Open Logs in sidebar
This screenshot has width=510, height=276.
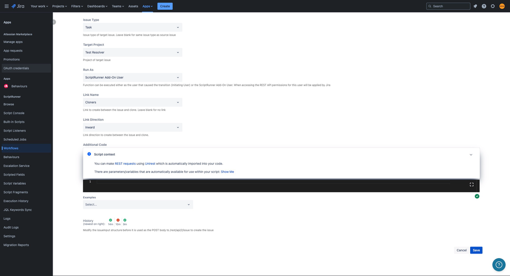coord(7,218)
